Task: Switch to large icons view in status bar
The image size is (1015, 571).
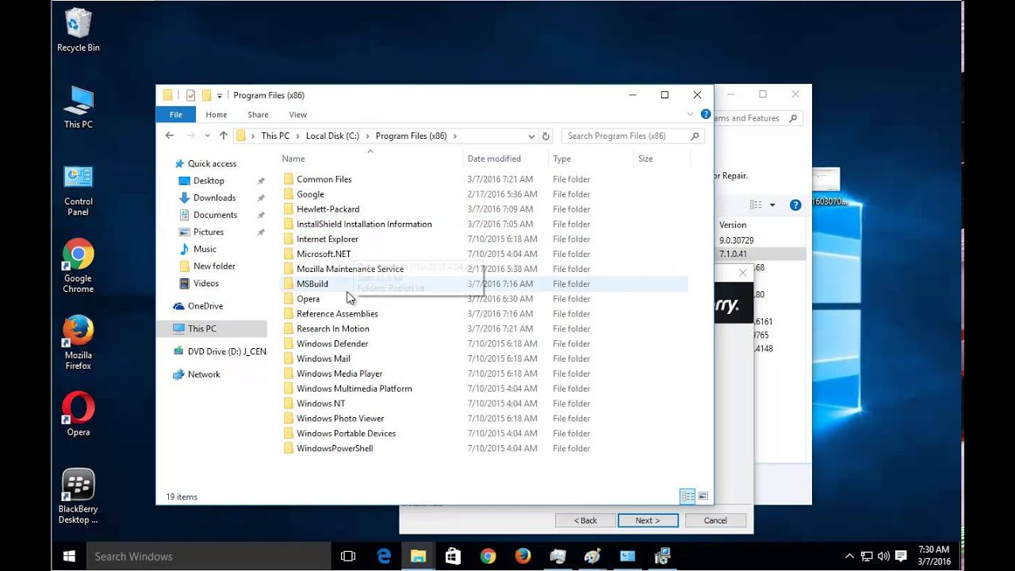Action: point(703,496)
